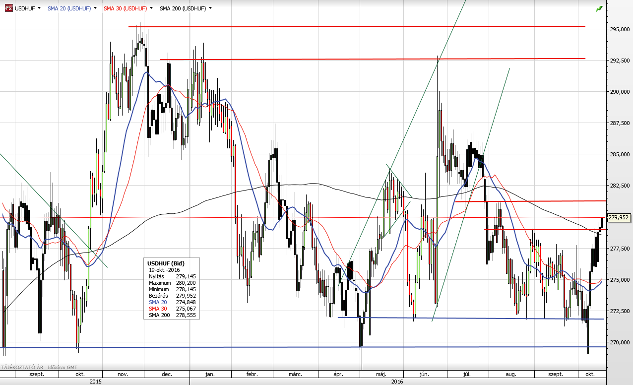The image size is (633, 385).
Task: Click the 292,500 price axis label
Action: (619, 61)
